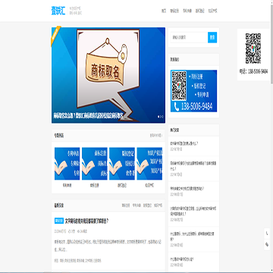Open 版权登记 in the top navigation

[x=199, y=11]
